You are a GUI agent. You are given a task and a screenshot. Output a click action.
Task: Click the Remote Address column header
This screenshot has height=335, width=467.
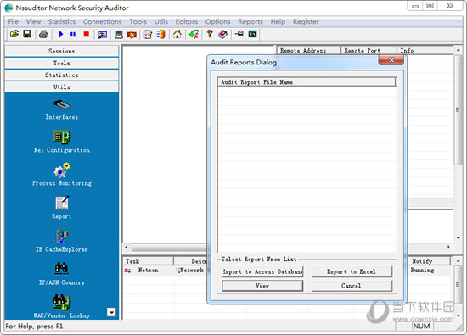[308, 51]
